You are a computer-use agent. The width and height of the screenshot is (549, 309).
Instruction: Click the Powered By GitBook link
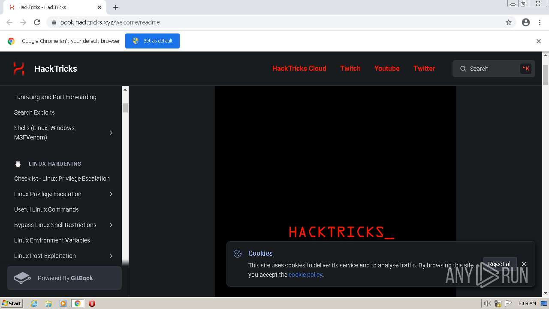tap(64, 278)
